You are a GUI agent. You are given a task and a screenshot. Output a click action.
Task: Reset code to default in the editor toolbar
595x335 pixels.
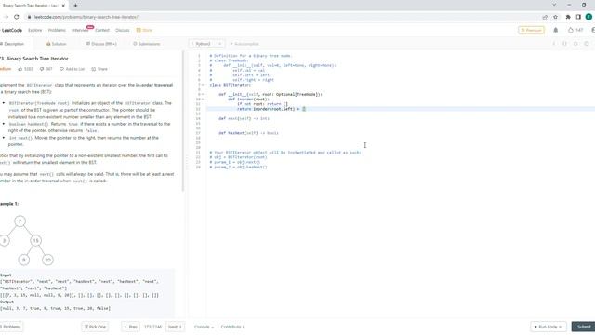click(575, 44)
